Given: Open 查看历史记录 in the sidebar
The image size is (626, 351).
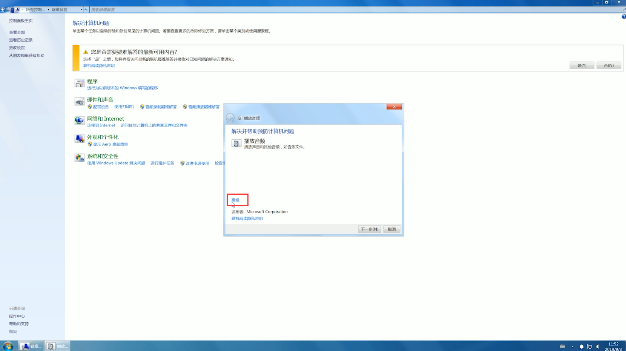Looking at the screenshot, I should pyautogui.click(x=21, y=40).
